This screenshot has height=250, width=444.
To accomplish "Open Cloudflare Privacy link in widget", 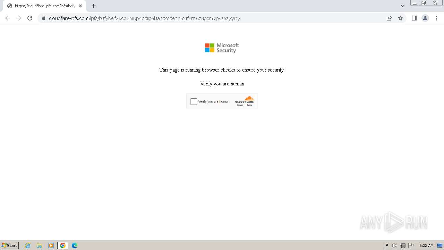I will [x=240, y=105].
